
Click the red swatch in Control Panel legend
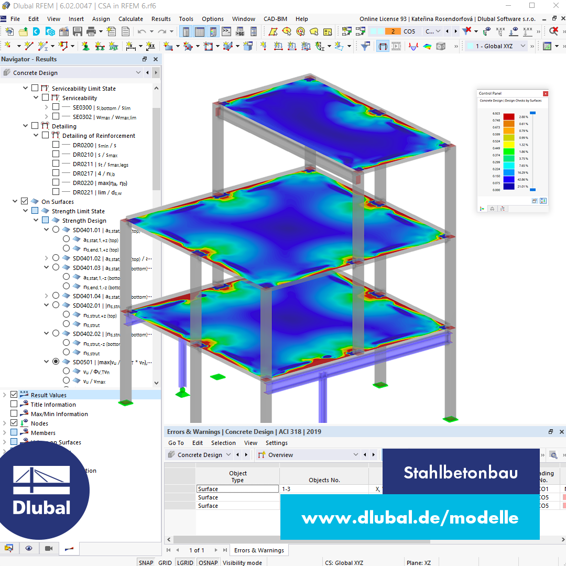pos(508,116)
